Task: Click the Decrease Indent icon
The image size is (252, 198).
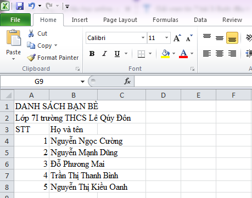Action: (x=249, y=54)
